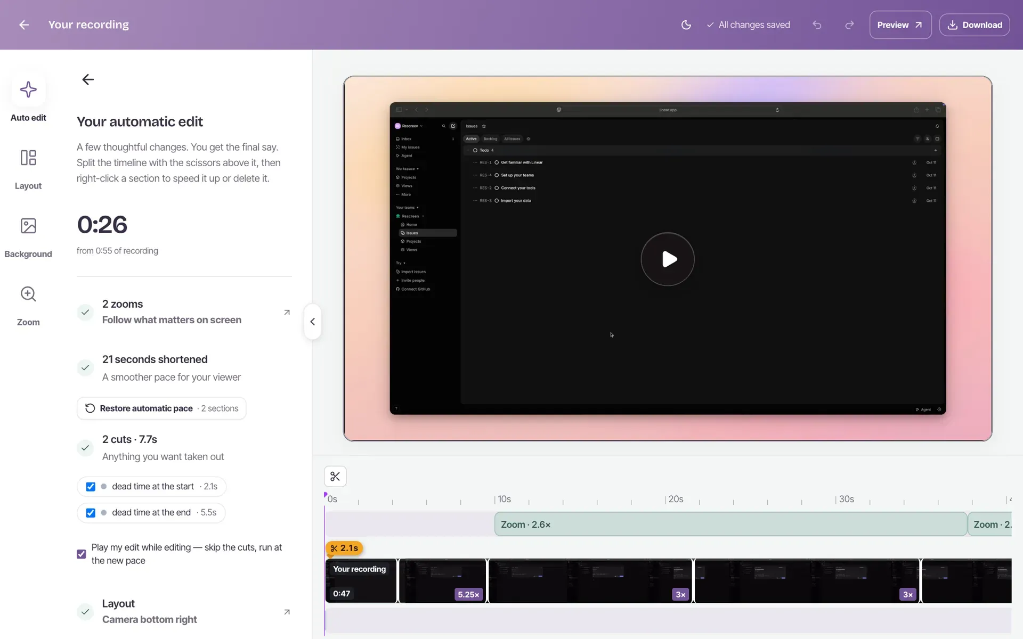This screenshot has width=1023, height=639.
Task: Download the recording
Action: [975, 25]
